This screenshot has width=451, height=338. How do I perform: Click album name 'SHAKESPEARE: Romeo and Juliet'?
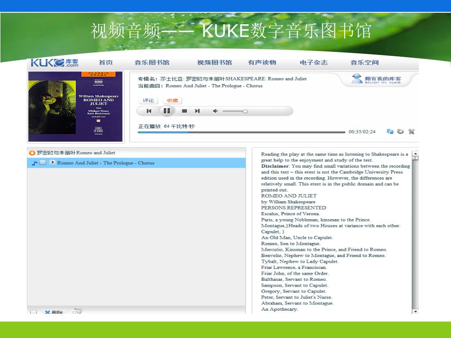[x=266, y=79]
